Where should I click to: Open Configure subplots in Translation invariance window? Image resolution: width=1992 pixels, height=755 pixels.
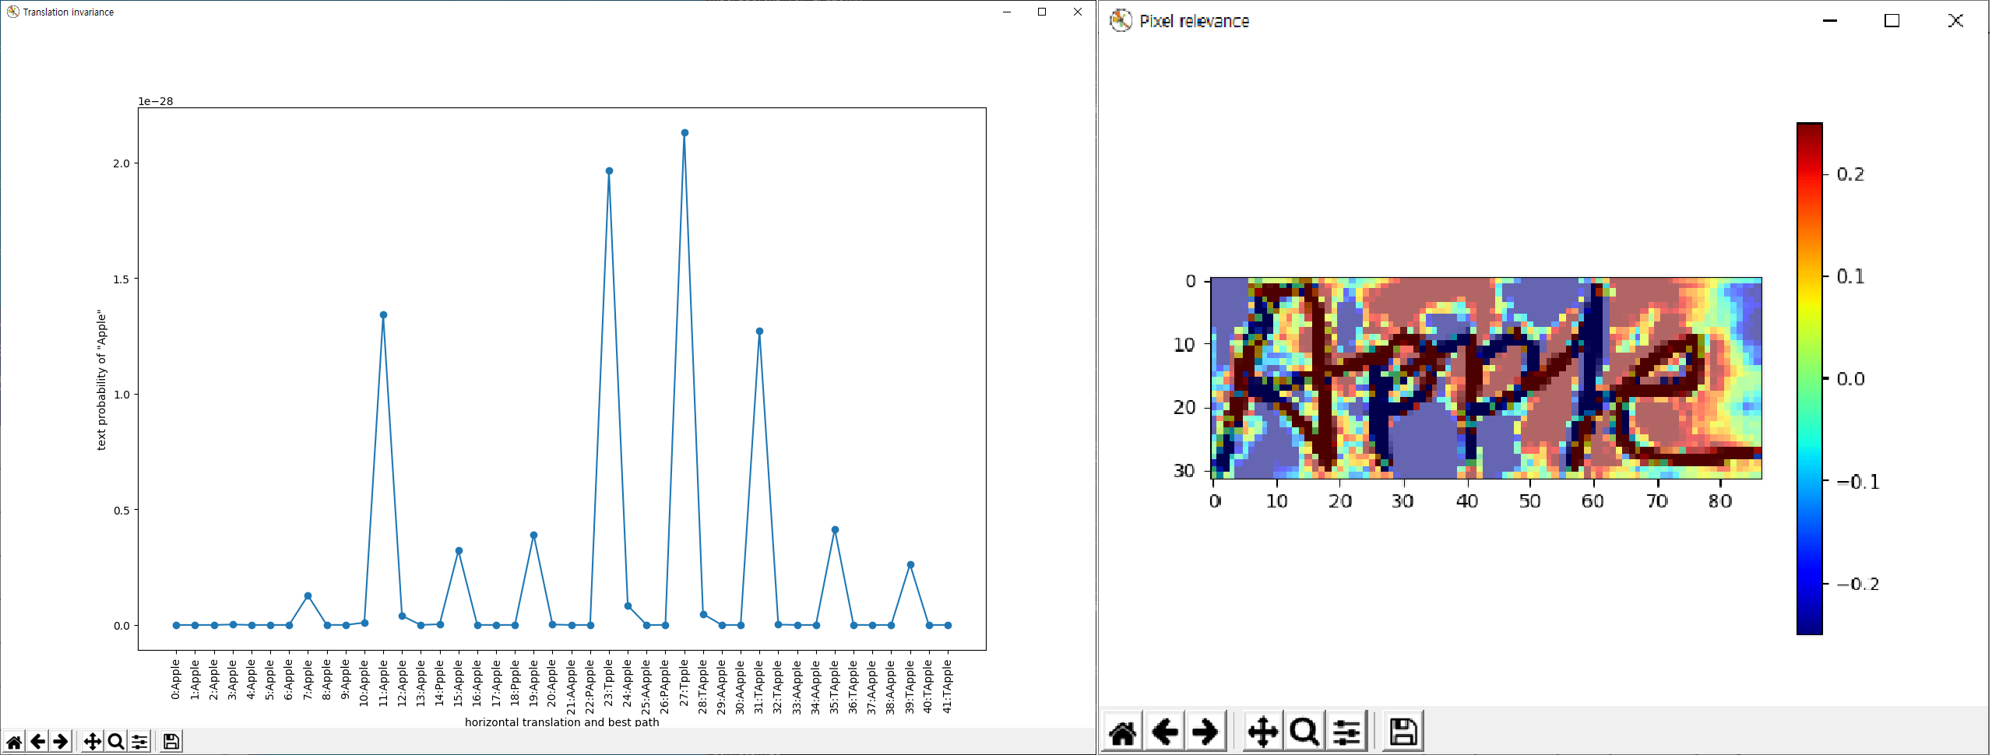(x=139, y=742)
